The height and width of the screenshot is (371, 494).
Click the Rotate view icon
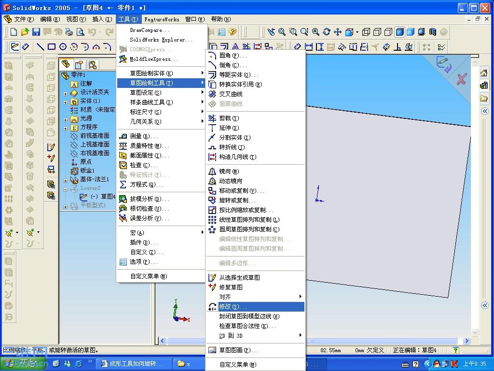click(327, 32)
